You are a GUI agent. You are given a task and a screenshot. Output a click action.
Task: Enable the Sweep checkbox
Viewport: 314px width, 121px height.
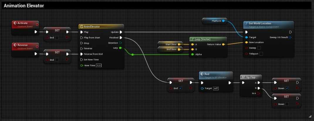point(259,47)
